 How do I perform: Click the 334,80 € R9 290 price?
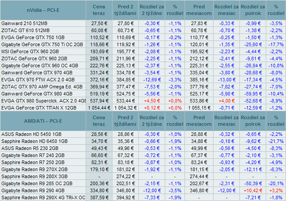pyautogui.click(x=99, y=190)
